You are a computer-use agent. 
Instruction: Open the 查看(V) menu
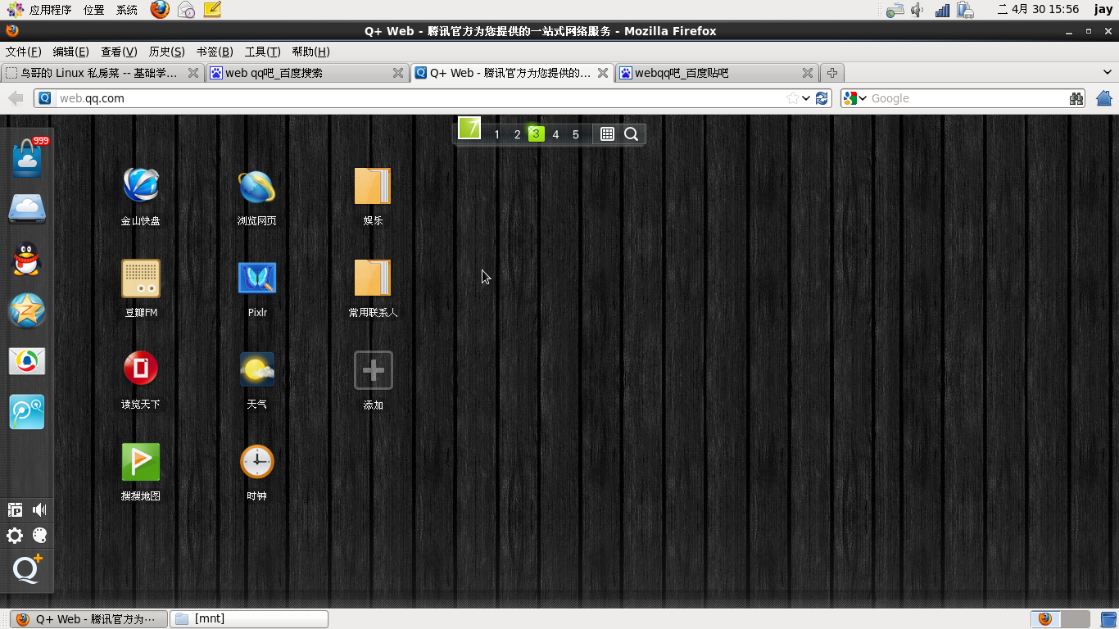pyautogui.click(x=119, y=52)
